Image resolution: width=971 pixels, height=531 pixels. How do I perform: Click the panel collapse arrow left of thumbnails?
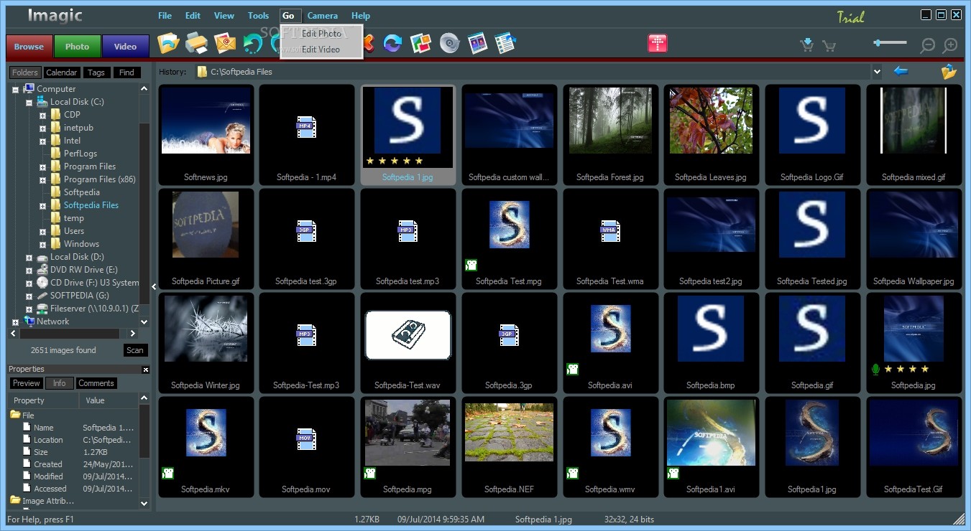click(154, 286)
